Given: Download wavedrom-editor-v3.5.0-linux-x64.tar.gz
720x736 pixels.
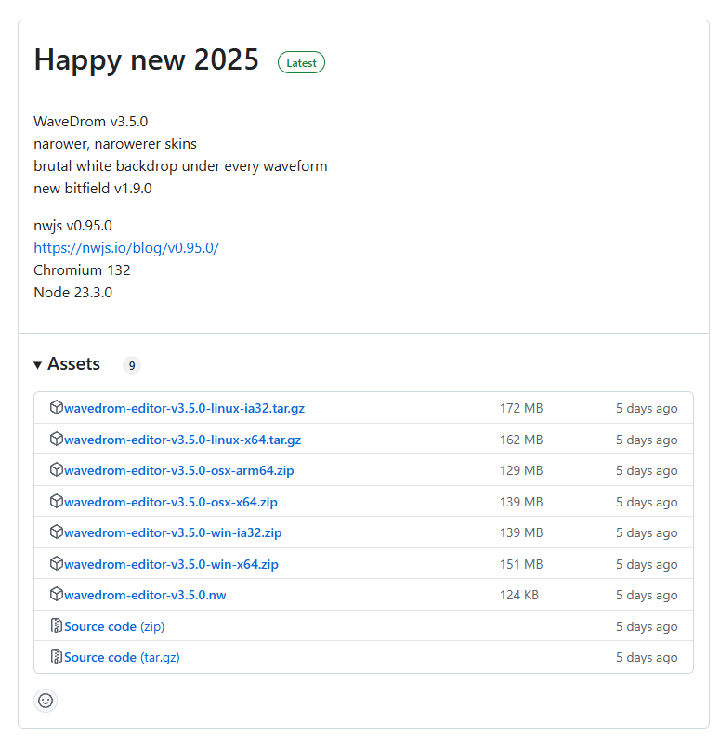Looking at the screenshot, I should click(183, 440).
